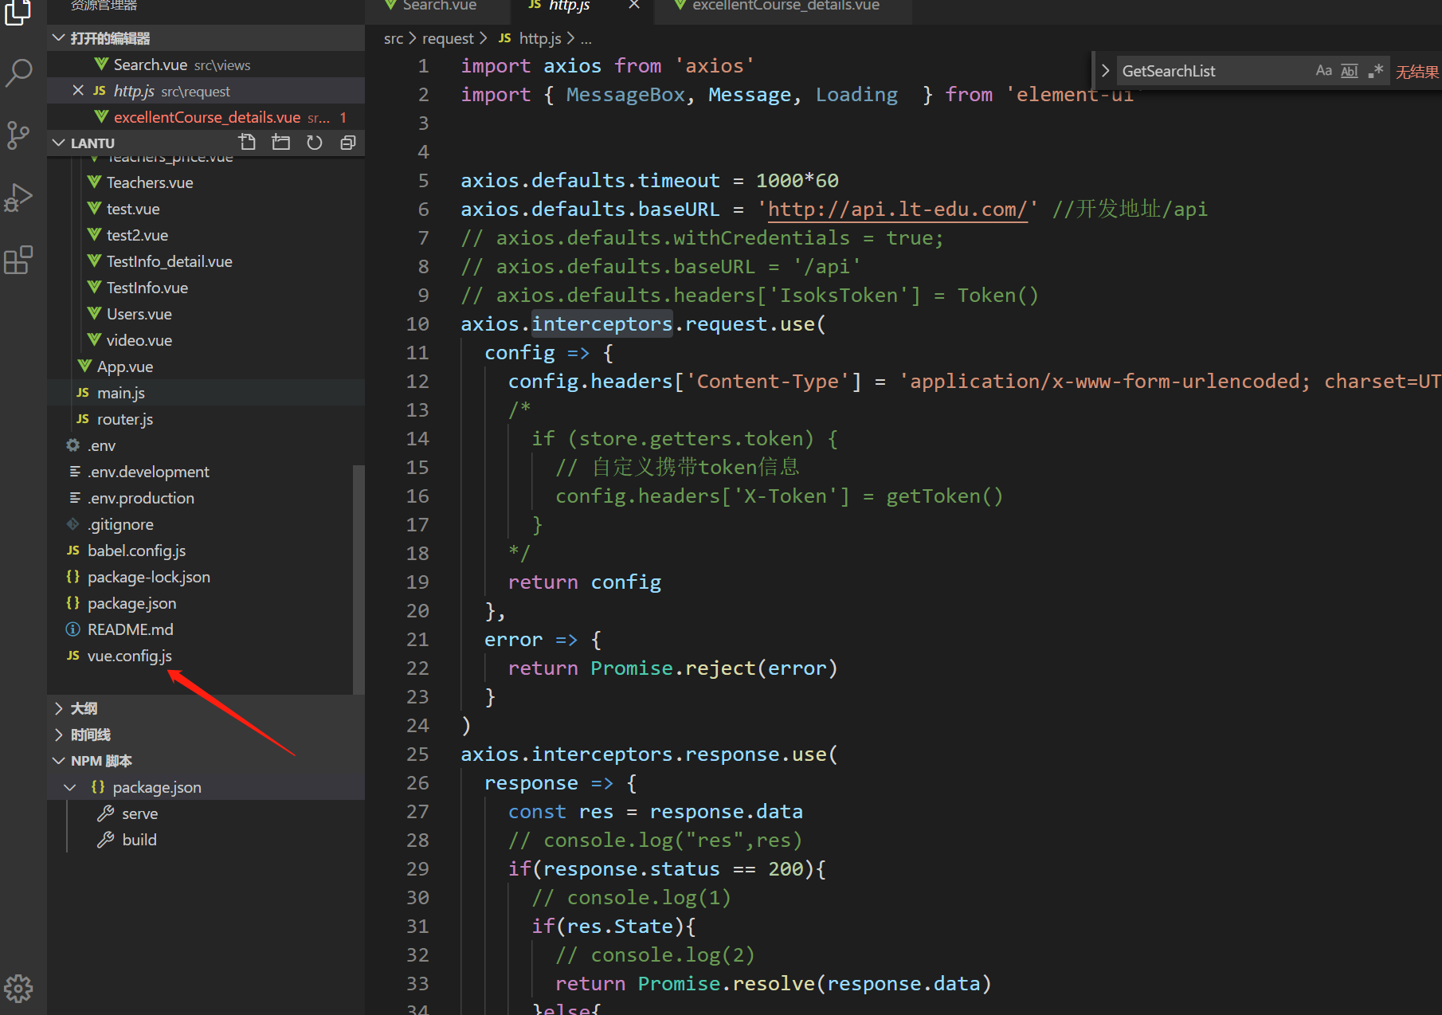
Task: Open the Extensions view
Action: [x=18, y=260]
